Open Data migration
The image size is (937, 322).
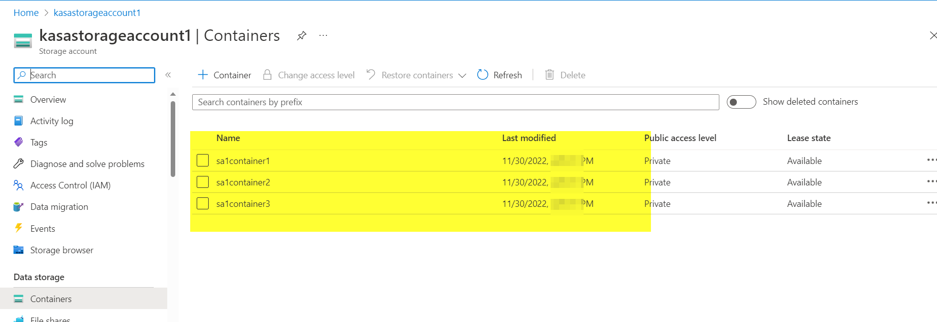point(59,207)
